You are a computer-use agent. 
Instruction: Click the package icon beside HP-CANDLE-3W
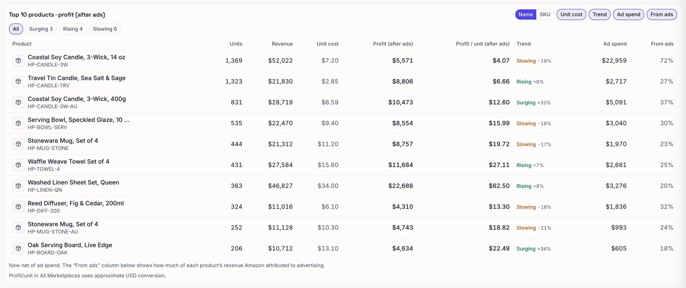(19, 61)
